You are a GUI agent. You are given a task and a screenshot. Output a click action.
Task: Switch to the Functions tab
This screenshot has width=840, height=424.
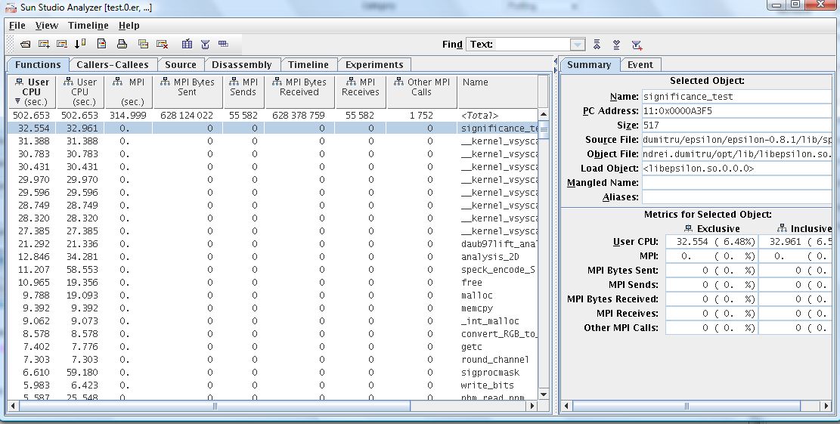38,65
